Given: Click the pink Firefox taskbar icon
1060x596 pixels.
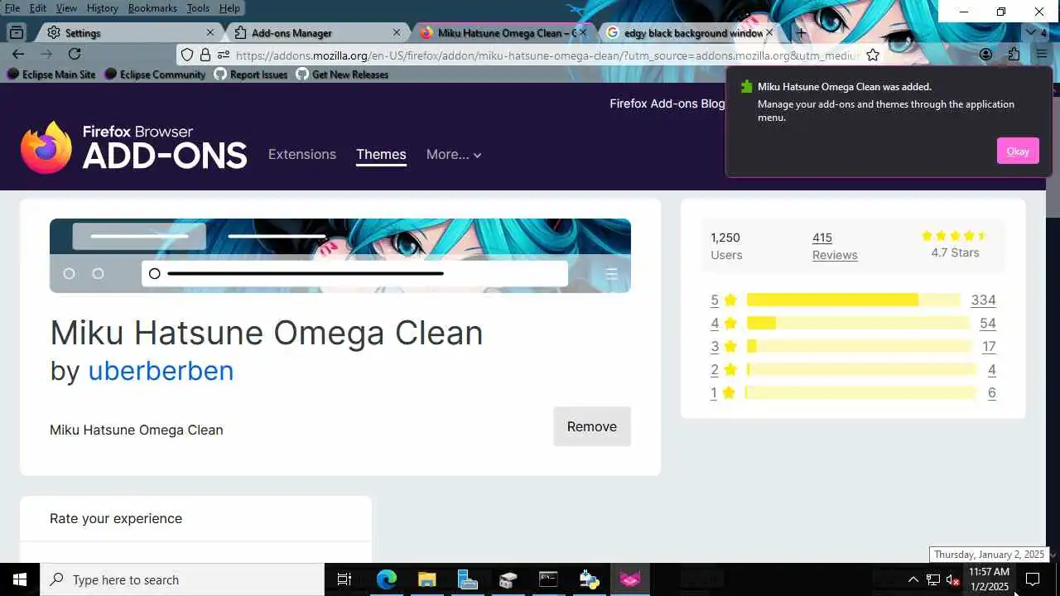Looking at the screenshot, I should (630, 579).
